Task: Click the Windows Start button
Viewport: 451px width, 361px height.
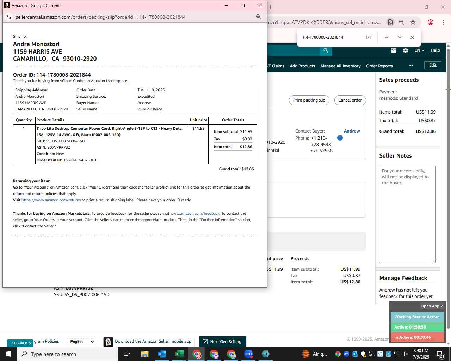Action: point(8,354)
